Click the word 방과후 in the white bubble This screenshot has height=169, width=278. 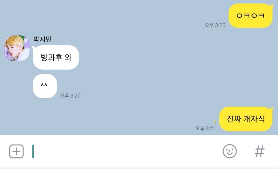click(51, 57)
